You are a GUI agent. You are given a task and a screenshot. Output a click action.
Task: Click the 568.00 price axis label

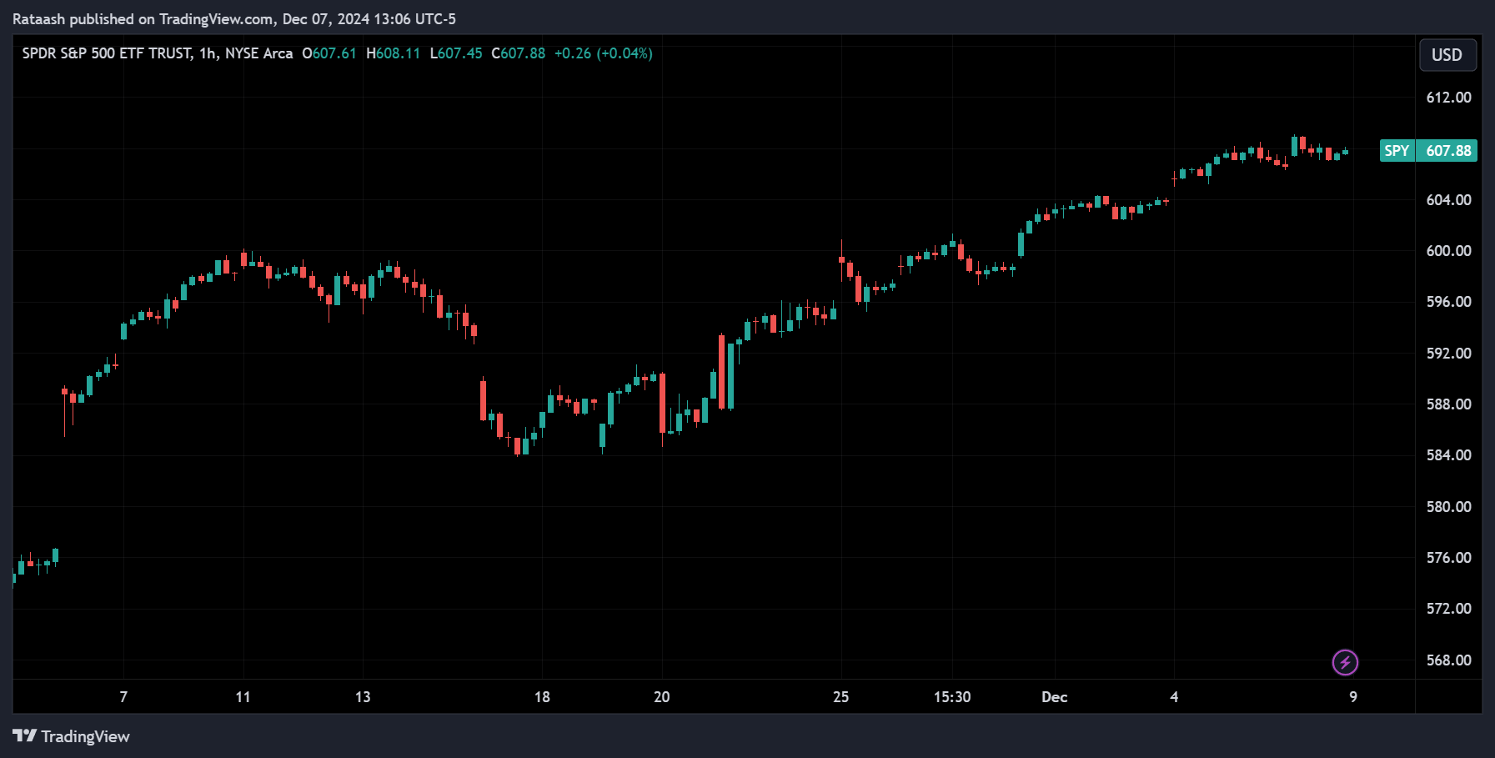pyautogui.click(x=1448, y=660)
